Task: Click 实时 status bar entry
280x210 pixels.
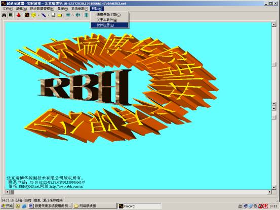Action: [x=28, y=200]
